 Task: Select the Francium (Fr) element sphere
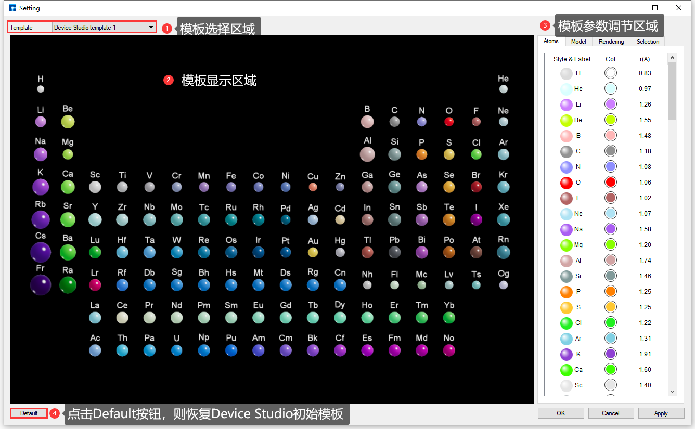[x=41, y=285]
